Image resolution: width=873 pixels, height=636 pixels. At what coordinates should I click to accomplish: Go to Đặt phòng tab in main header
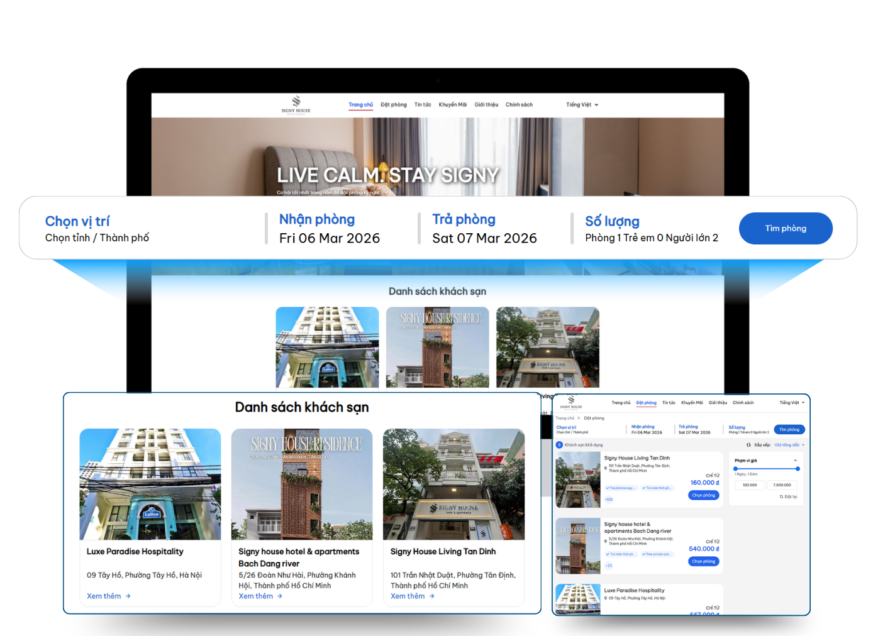tap(393, 105)
